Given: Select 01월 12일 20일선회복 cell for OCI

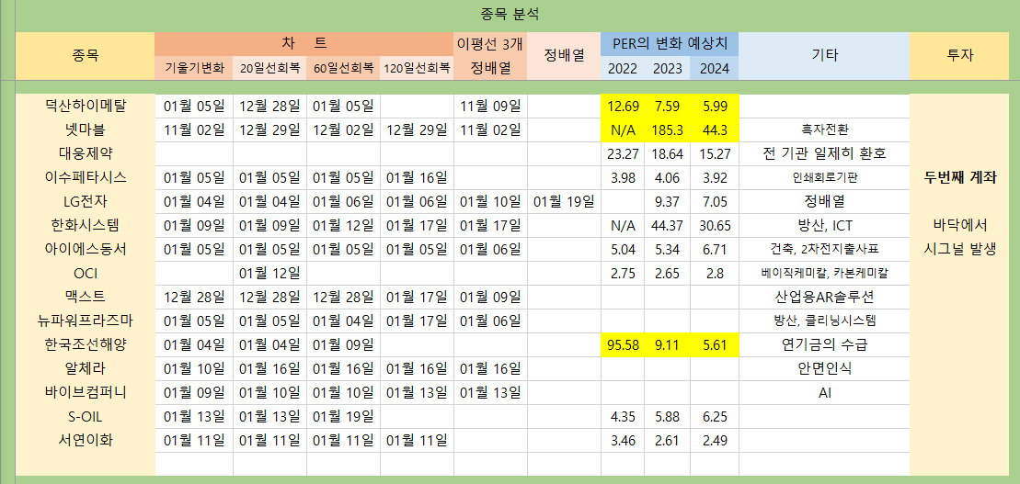Looking at the screenshot, I should [x=269, y=273].
